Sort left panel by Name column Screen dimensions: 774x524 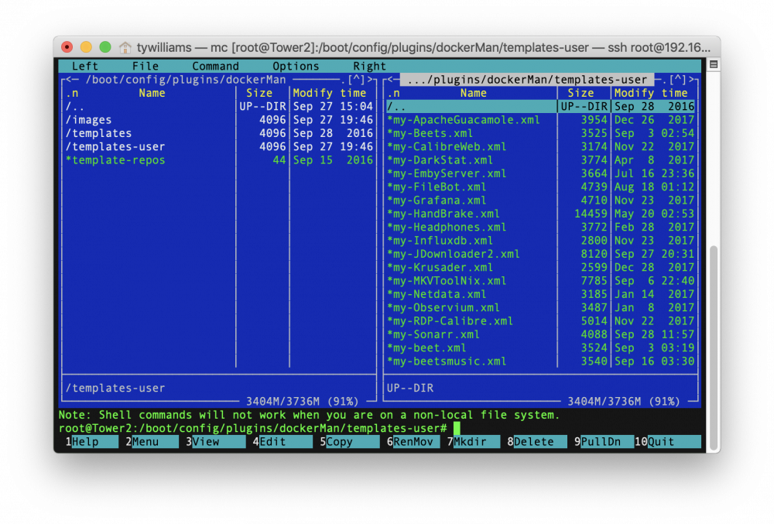click(152, 93)
